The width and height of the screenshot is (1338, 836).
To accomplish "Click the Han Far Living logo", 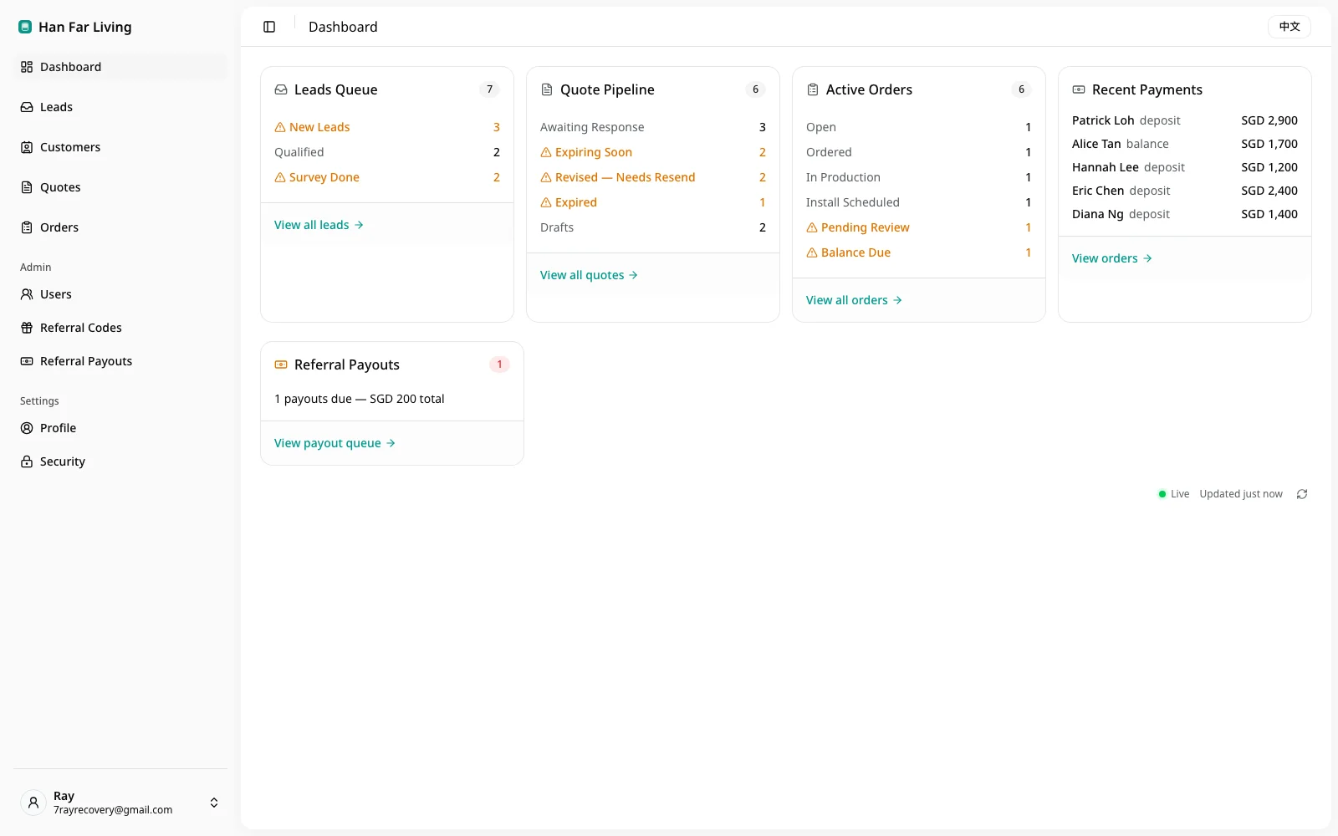I will (25, 27).
